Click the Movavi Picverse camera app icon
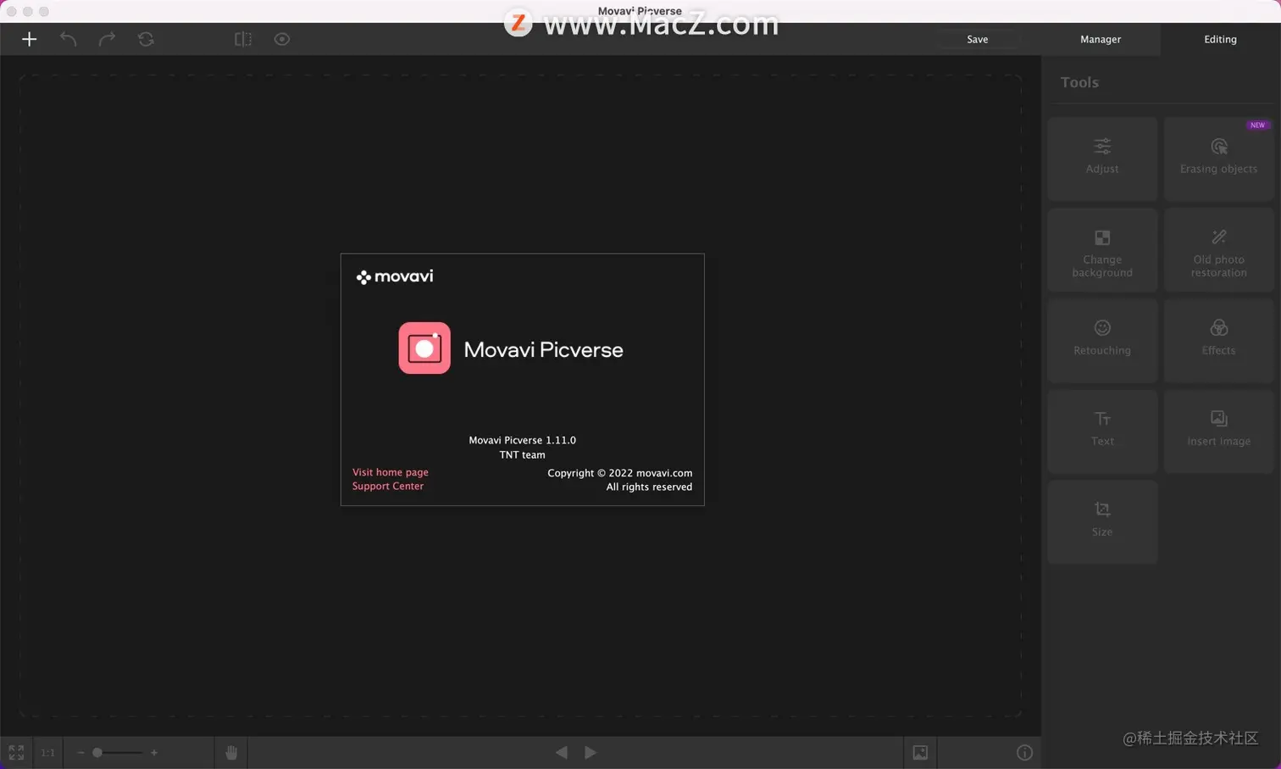 pyautogui.click(x=424, y=348)
